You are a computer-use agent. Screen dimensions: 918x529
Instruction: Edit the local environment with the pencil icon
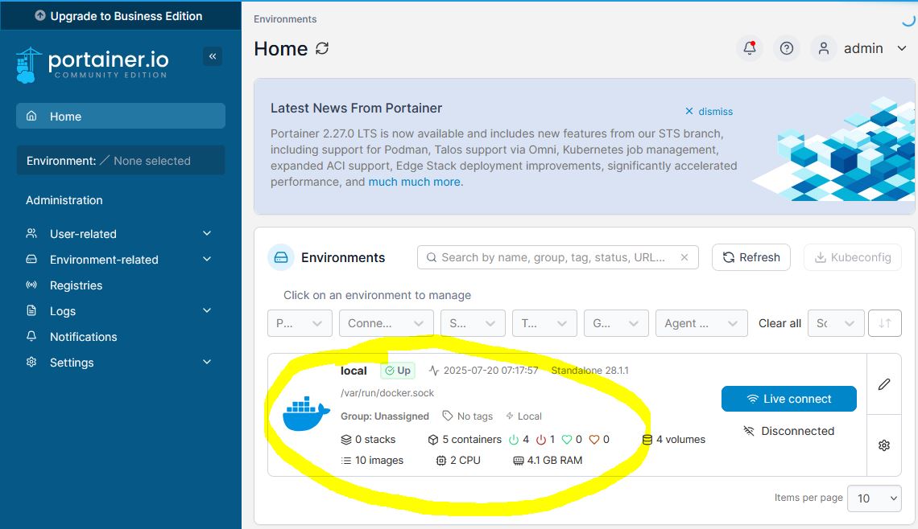pos(884,384)
